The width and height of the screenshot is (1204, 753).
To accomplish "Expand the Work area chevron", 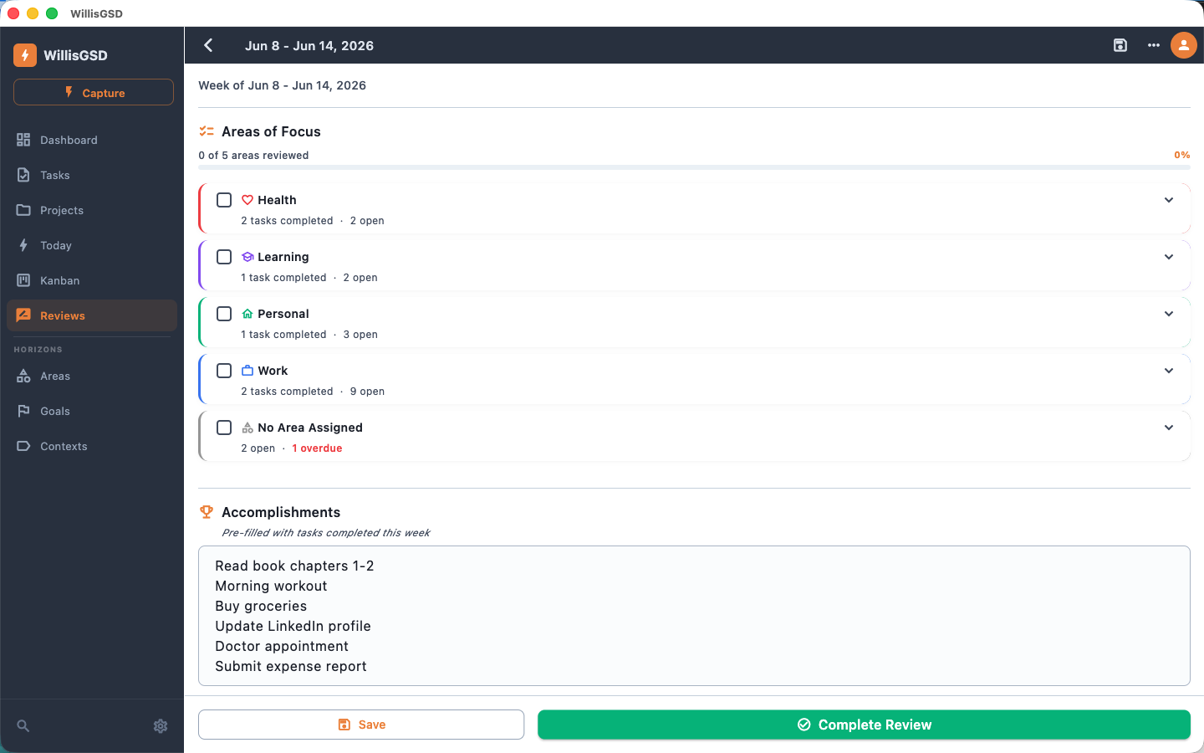I will point(1169,371).
